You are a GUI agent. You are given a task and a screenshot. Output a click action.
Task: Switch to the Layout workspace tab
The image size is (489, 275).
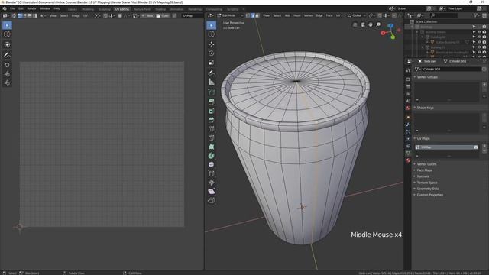(73, 9)
